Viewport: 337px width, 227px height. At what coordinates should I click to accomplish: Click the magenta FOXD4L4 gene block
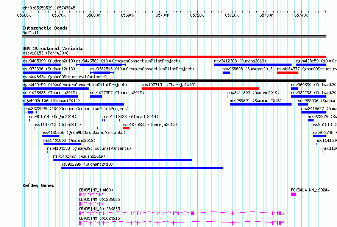[293, 194]
